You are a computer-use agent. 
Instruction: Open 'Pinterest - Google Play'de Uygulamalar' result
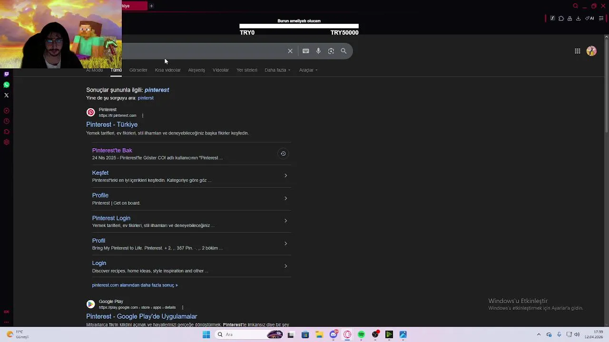click(x=142, y=316)
